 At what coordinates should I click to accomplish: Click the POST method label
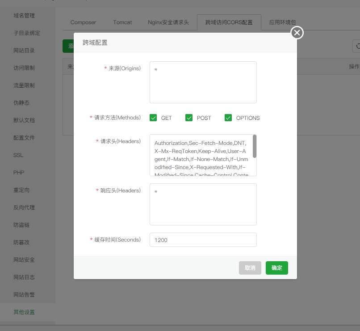pyautogui.click(x=204, y=118)
